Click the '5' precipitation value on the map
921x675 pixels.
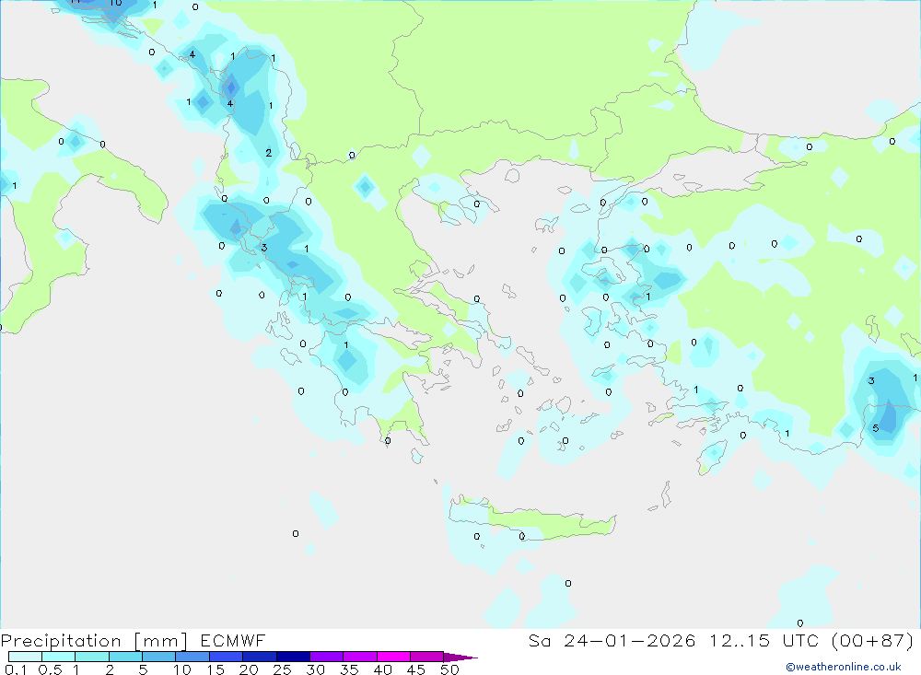(x=875, y=428)
